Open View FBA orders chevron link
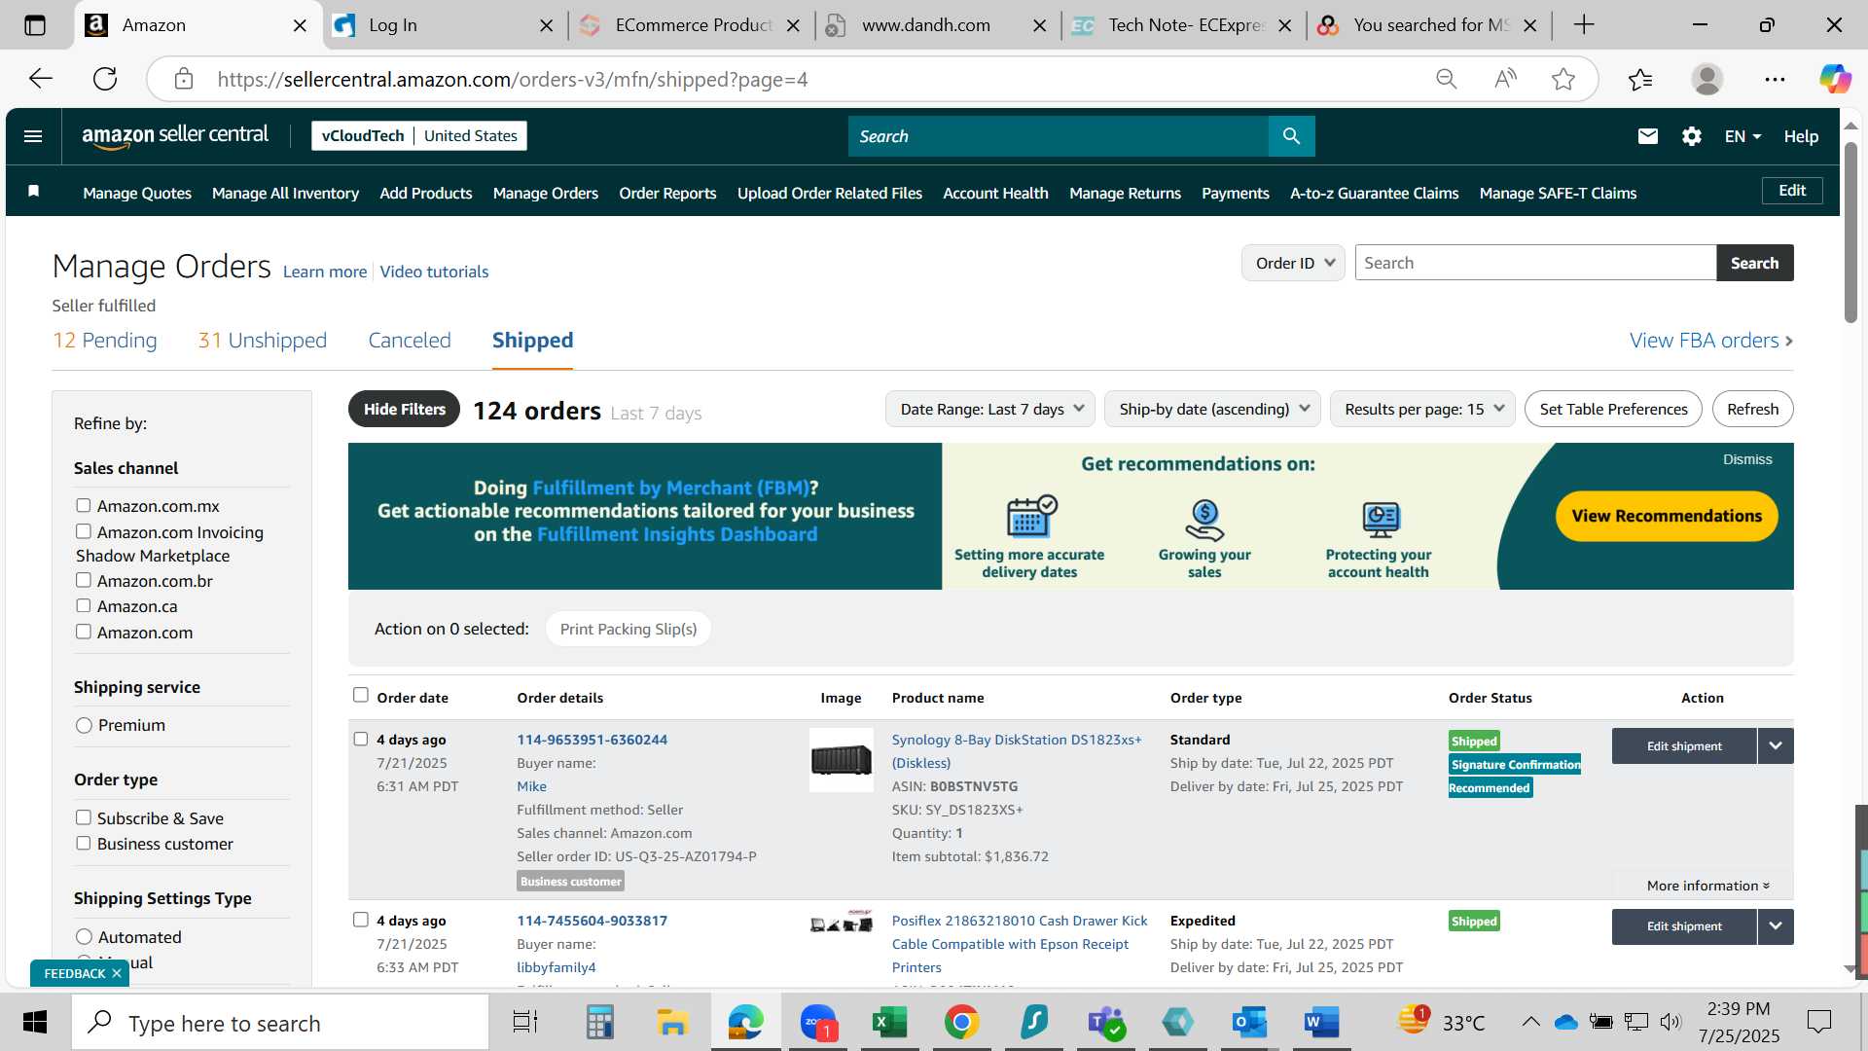The width and height of the screenshot is (1868, 1051). point(1711,341)
